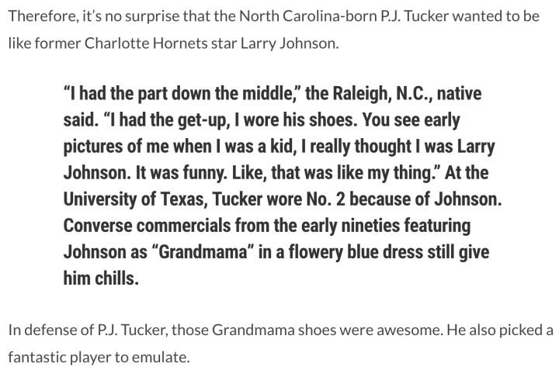Screen dimensions: 559x370
Task: Click the phrase "flowery blue dress"
Action: pyautogui.click(x=349, y=253)
